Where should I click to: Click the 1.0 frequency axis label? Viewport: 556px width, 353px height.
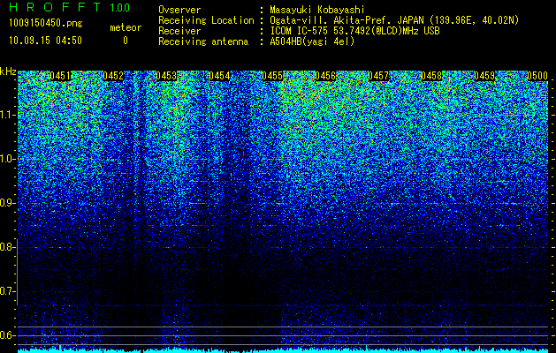coord(7,159)
